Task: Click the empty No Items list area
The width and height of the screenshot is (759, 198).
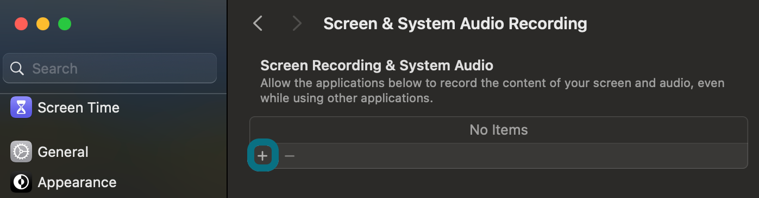Action: click(x=499, y=130)
